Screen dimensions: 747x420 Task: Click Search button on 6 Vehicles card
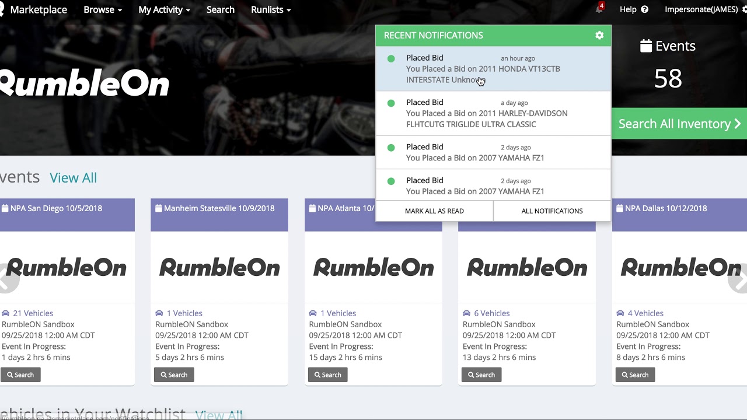481,374
